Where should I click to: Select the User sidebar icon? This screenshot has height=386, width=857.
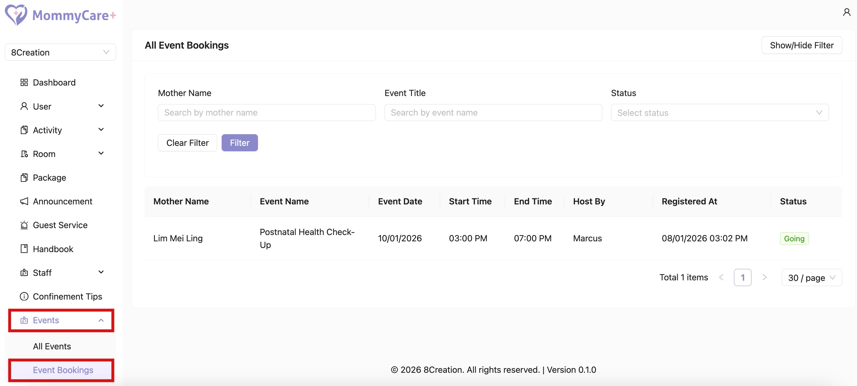pyautogui.click(x=24, y=106)
